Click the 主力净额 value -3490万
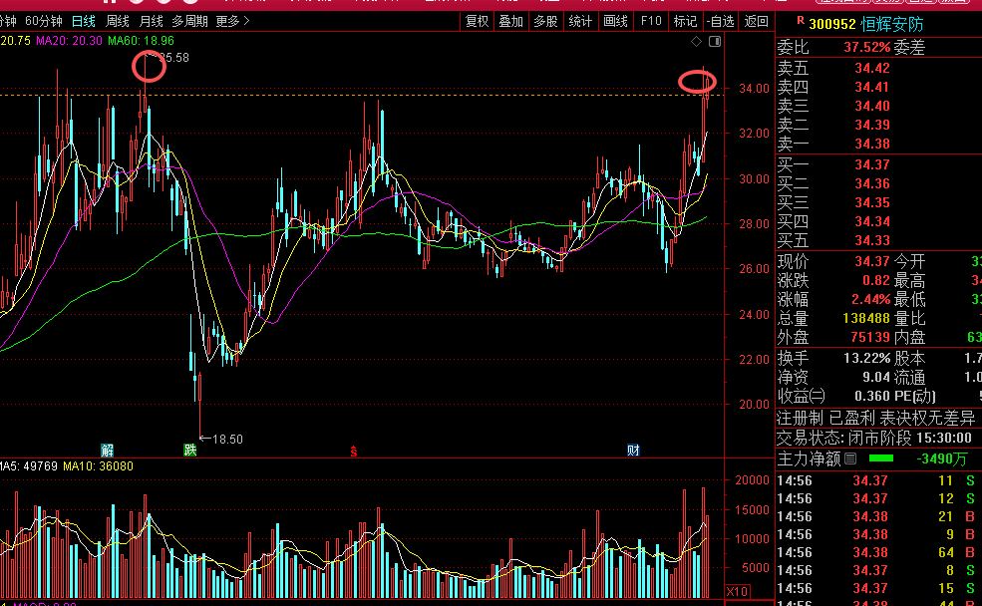982x606 pixels. pyautogui.click(x=942, y=458)
